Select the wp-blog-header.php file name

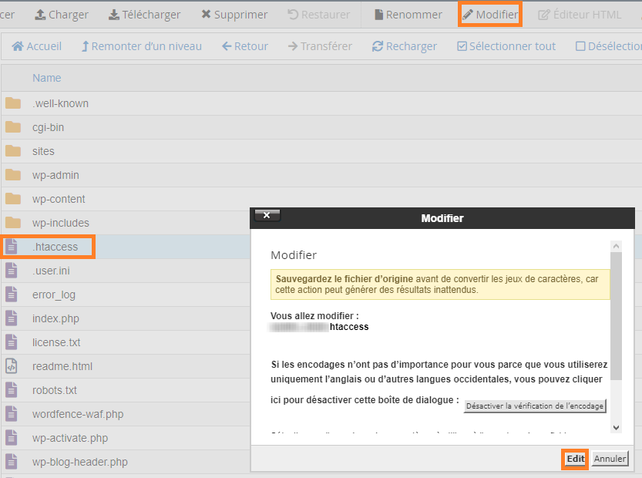click(80, 462)
